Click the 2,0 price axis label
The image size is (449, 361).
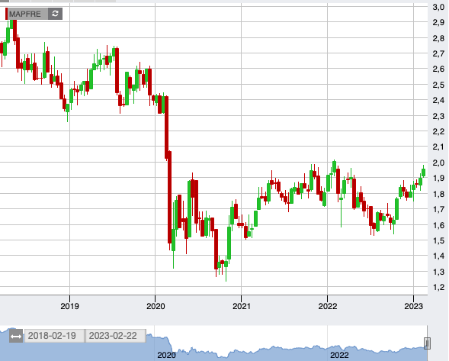pos(438,163)
